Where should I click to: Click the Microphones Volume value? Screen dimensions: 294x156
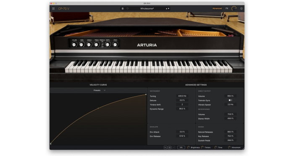[x=231, y=114]
